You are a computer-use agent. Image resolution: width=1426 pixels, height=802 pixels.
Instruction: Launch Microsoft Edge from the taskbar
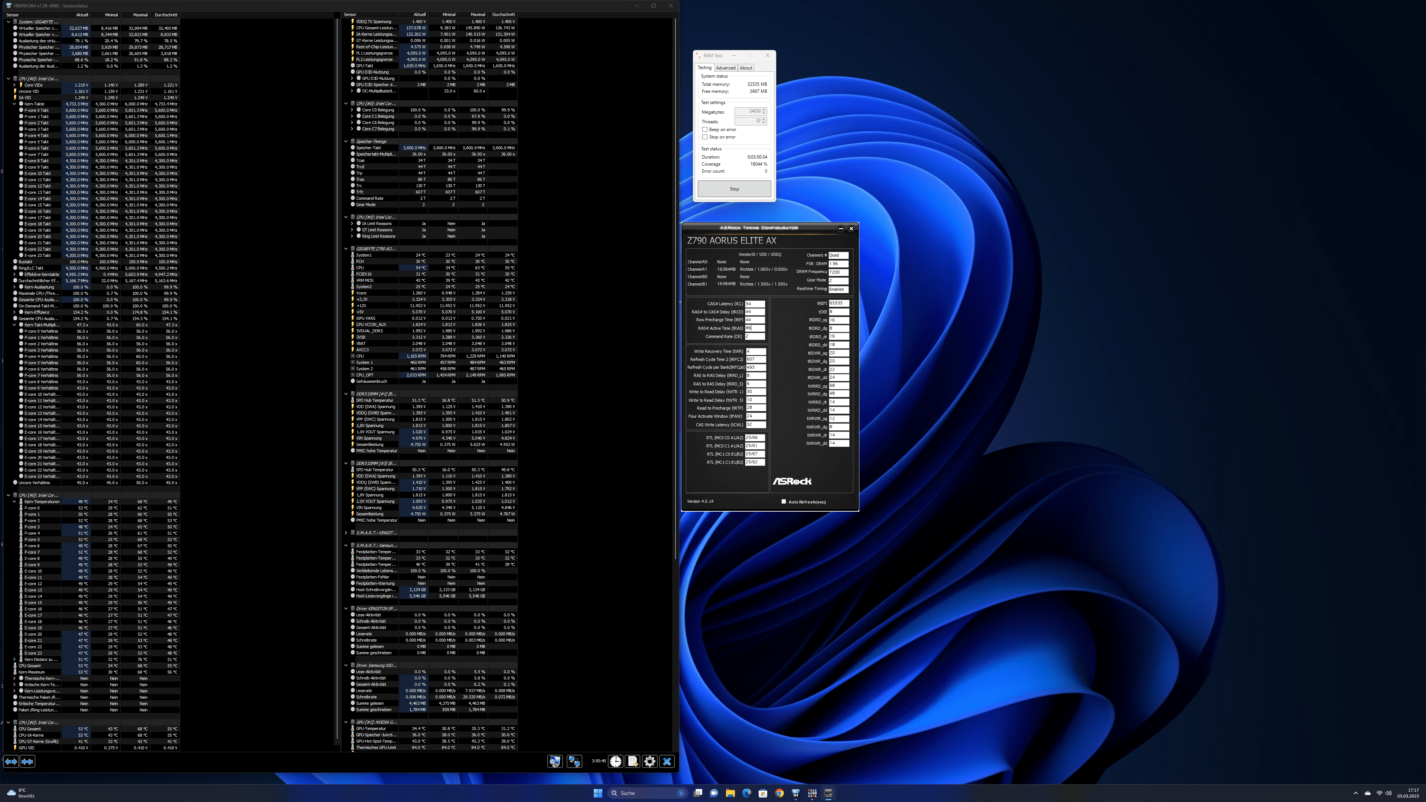pyautogui.click(x=747, y=793)
